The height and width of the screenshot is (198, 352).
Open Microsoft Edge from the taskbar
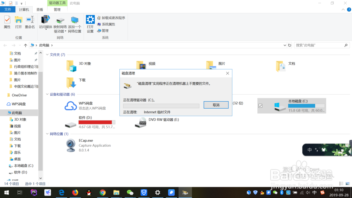(61, 192)
